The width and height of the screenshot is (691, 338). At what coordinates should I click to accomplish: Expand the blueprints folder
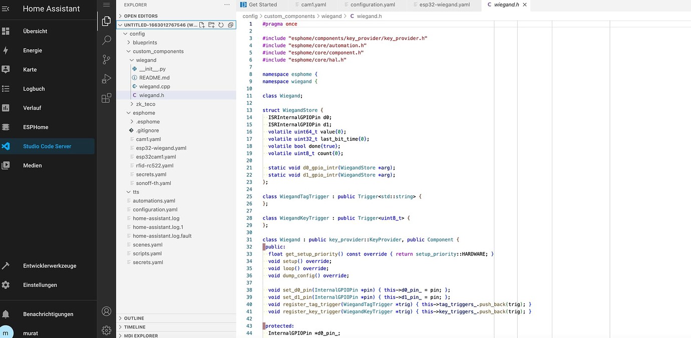click(145, 42)
